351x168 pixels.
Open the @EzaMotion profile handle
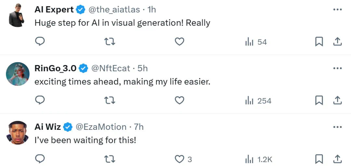pos(101,127)
